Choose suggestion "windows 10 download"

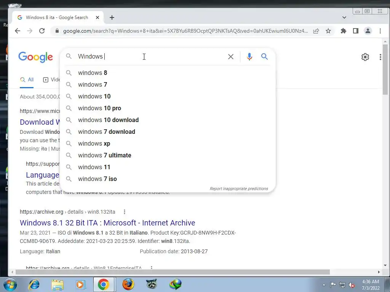click(x=168, y=120)
